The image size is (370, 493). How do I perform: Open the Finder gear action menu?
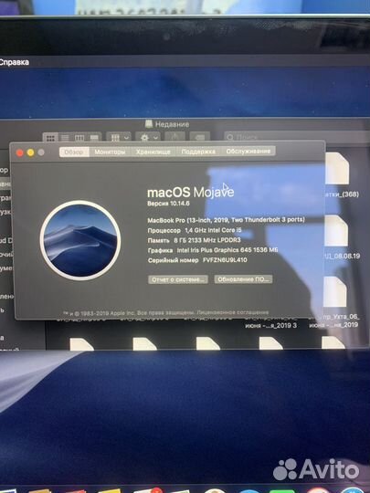click(148, 138)
